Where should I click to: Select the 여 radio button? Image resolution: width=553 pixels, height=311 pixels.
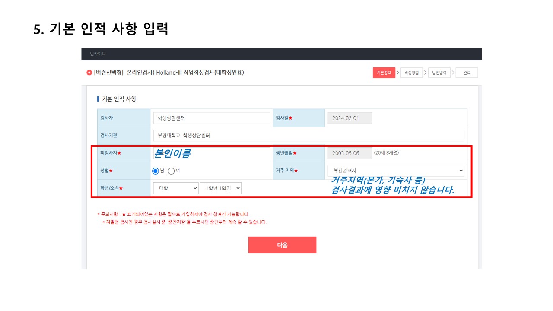[x=171, y=171]
